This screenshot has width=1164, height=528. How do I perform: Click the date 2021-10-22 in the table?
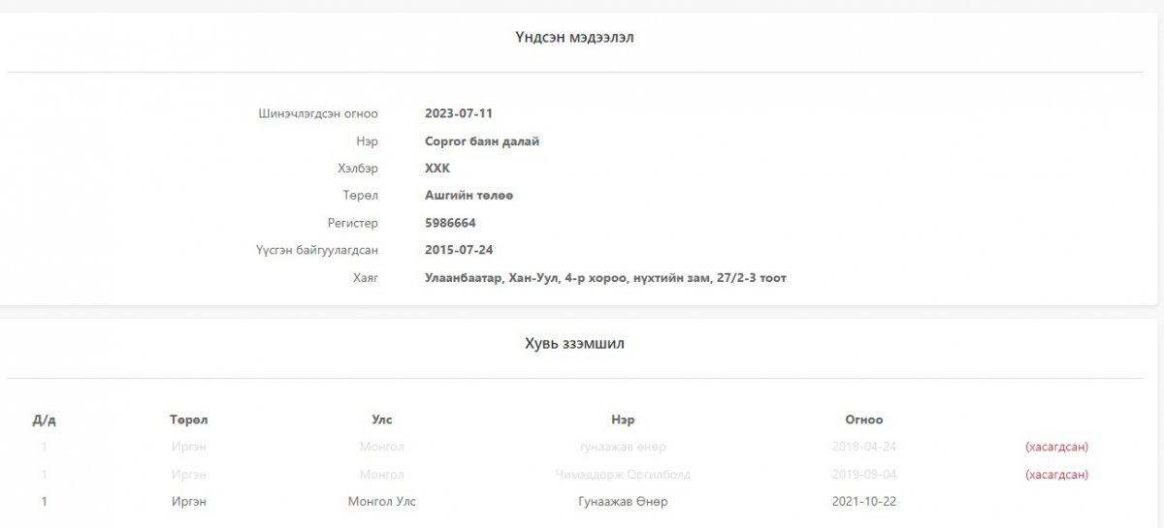tap(863, 502)
